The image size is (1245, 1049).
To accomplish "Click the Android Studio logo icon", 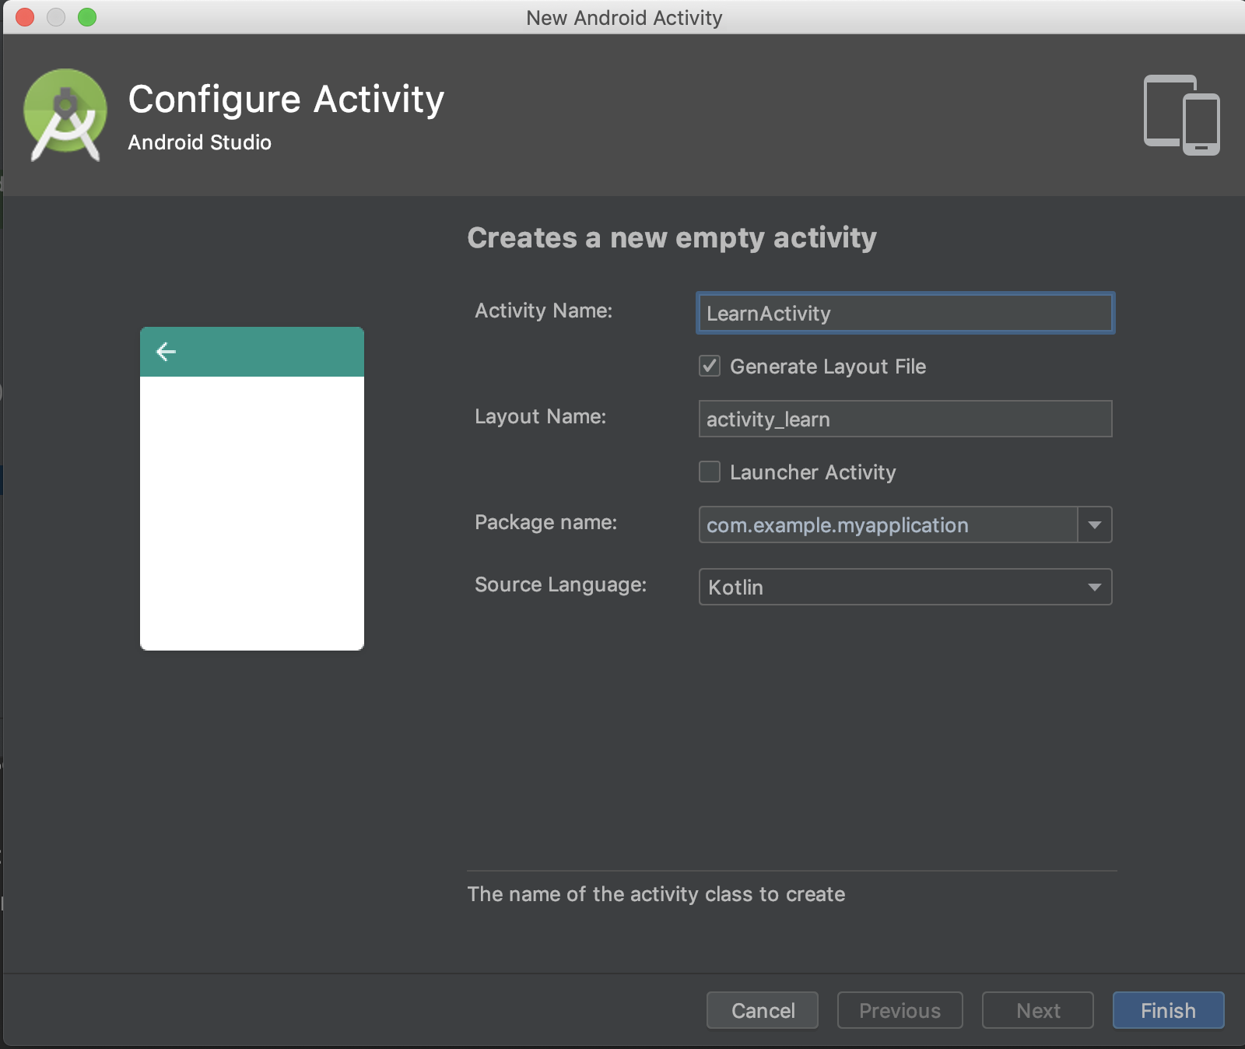I will coord(65,115).
